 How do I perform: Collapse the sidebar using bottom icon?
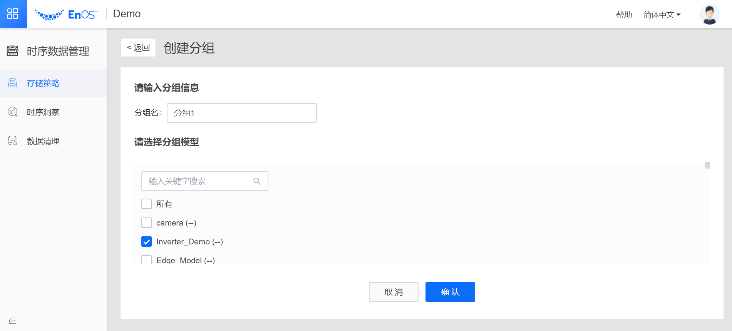pos(12,321)
